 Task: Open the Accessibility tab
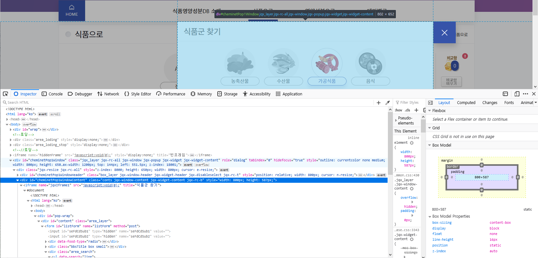click(257, 94)
